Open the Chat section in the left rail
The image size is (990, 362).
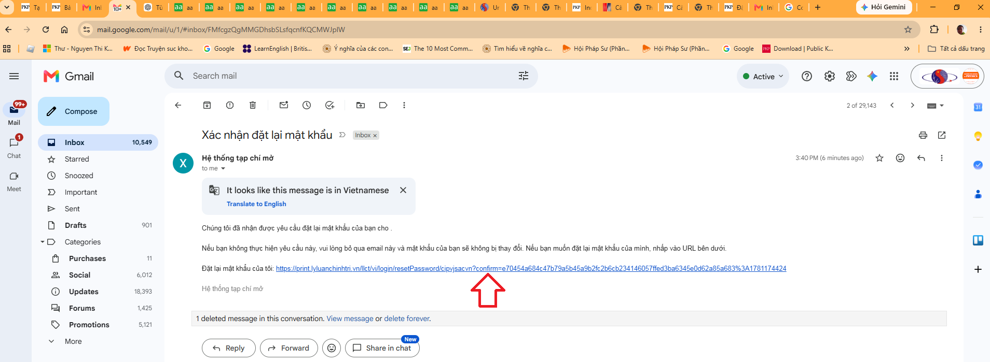click(14, 148)
